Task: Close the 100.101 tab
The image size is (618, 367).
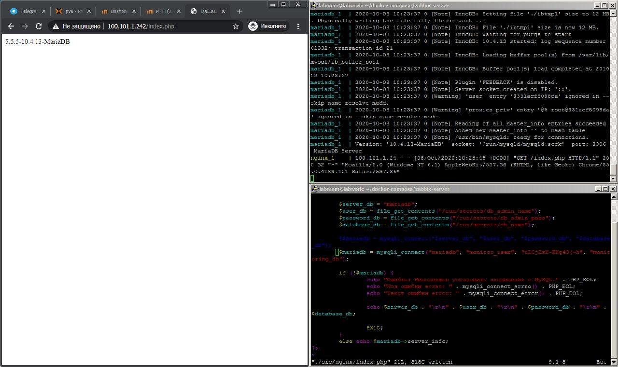Action: 224,11
